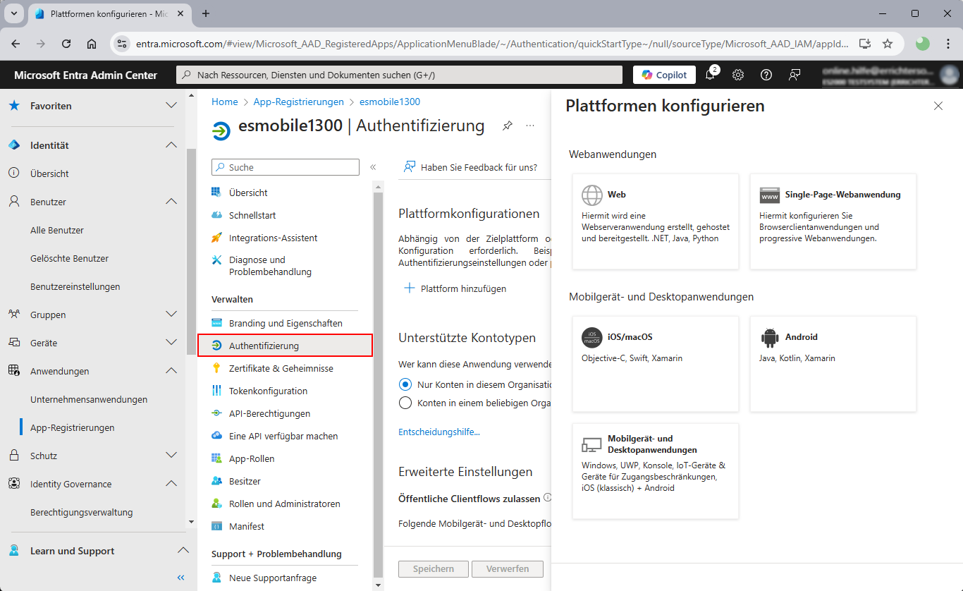Click the Suche field in resource menu
The image size is (963, 591).
pyautogui.click(x=286, y=167)
